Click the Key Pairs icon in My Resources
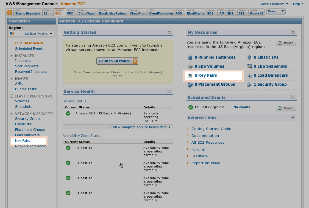 point(190,76)
